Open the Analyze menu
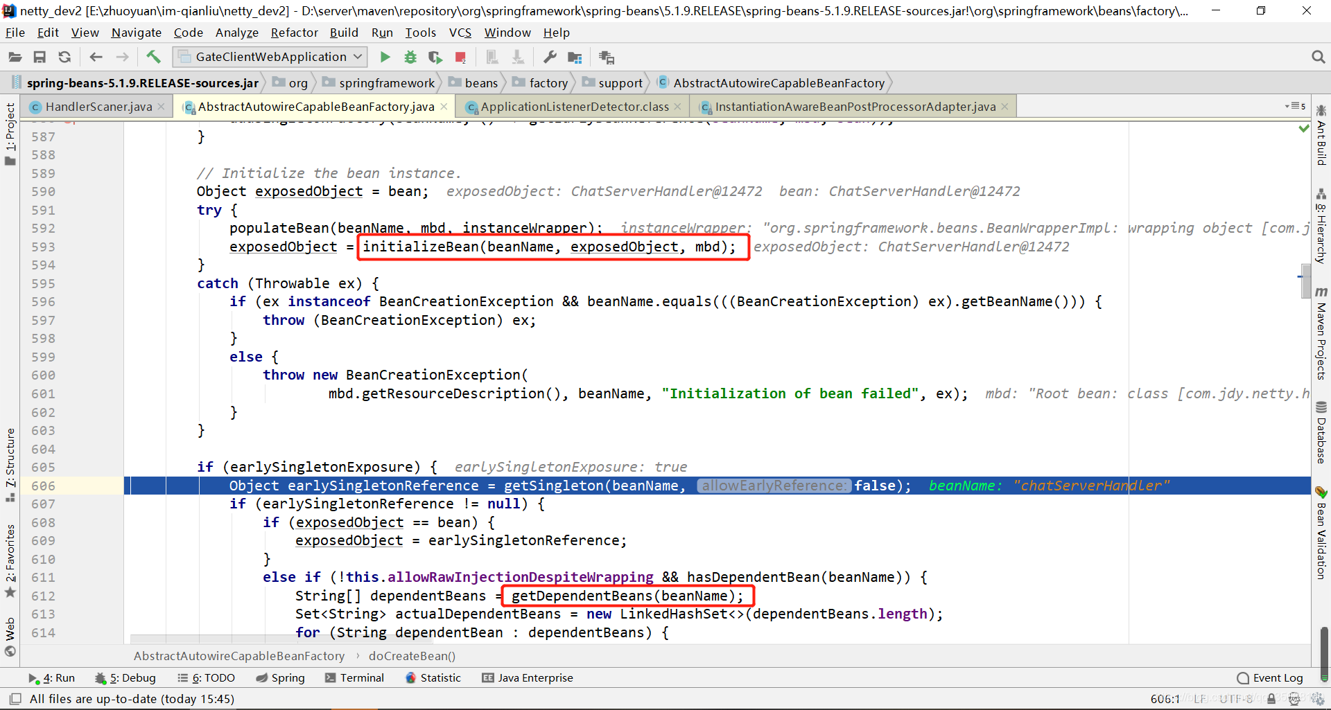Viewport: 1331px width, 710px height. 237,33
